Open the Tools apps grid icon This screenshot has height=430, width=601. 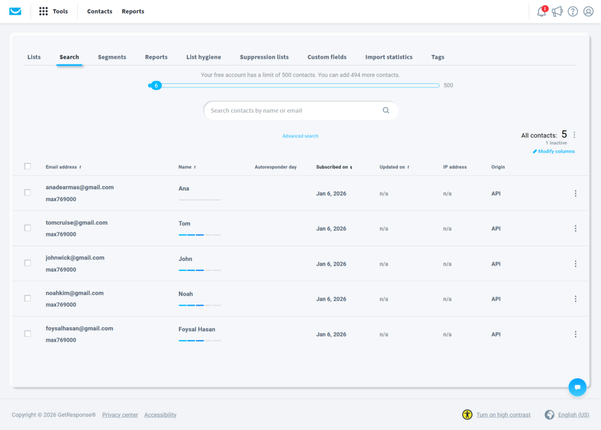click(x=43, y=12)
